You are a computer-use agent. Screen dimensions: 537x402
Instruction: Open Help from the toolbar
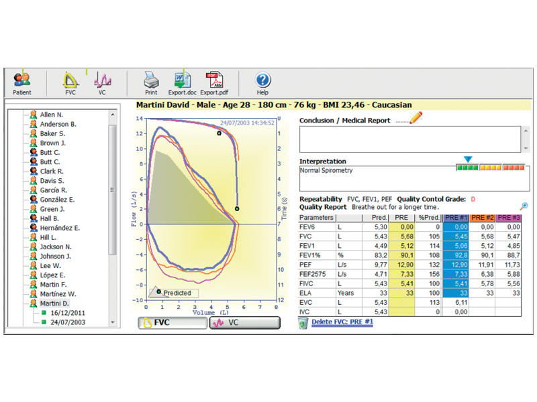(262, 83)
